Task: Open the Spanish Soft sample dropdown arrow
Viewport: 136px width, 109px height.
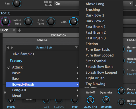Action: [x=76, y=47]
